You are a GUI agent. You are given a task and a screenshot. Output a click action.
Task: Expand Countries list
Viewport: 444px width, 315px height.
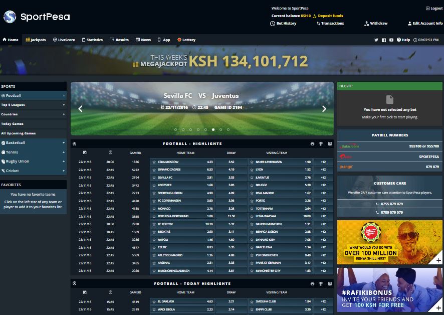click(x=64, y=114)
